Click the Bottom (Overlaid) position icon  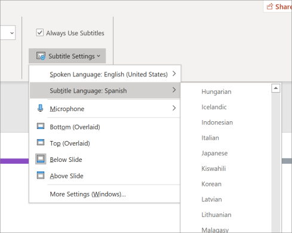(41, 126)
